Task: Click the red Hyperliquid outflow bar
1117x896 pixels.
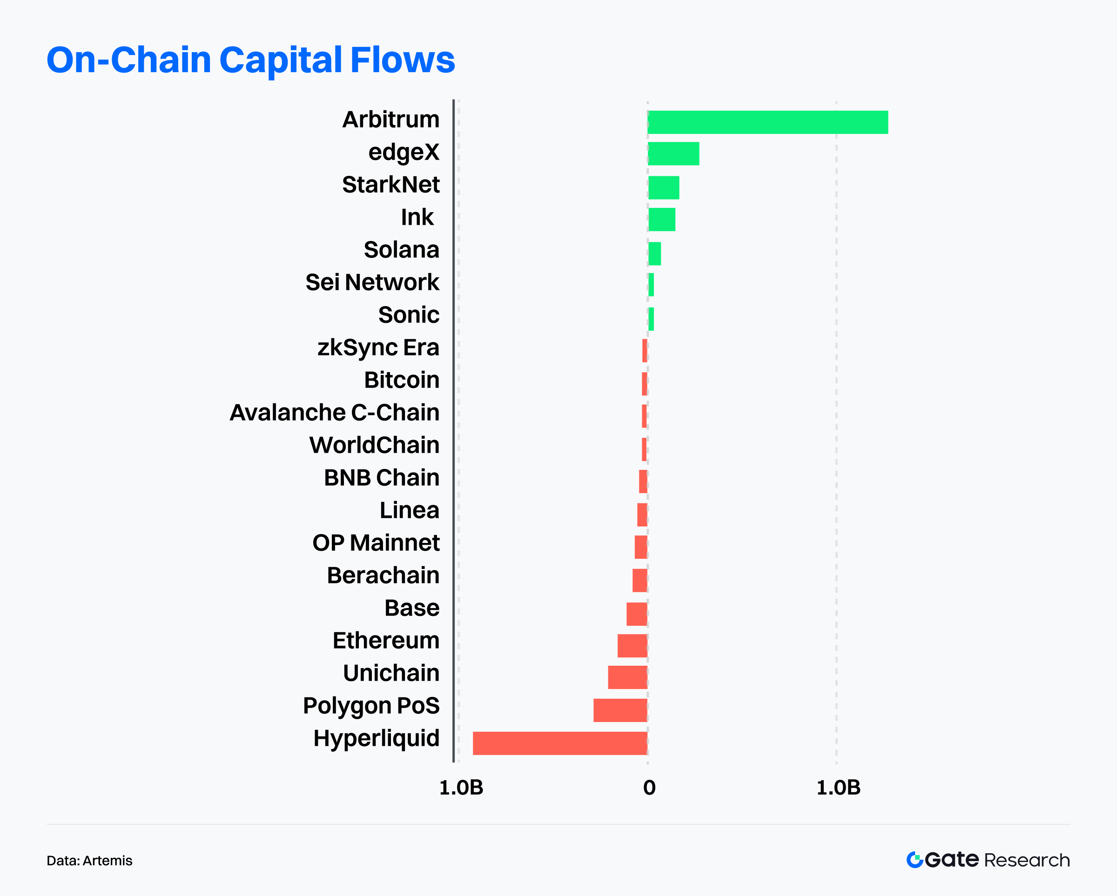Action: pos(559,743)
